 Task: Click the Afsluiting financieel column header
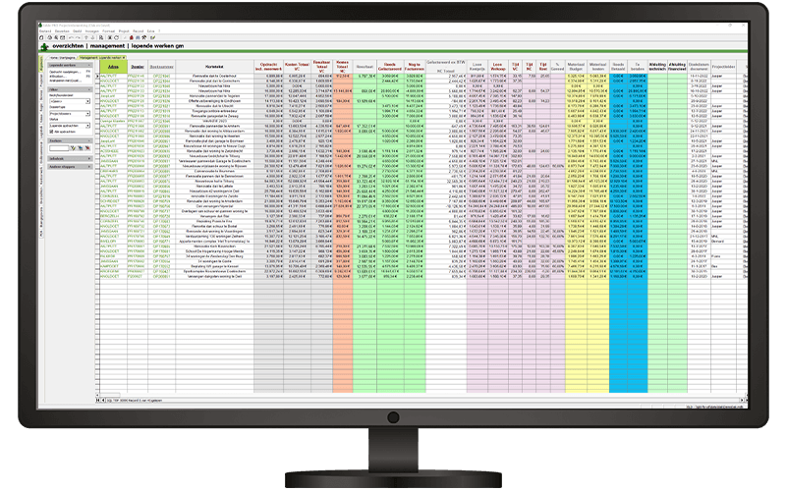(677, 67)
